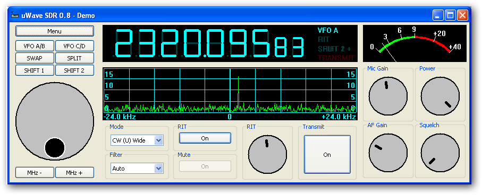
Task: Activate SHIFT 1
Action: coord(35,70)
